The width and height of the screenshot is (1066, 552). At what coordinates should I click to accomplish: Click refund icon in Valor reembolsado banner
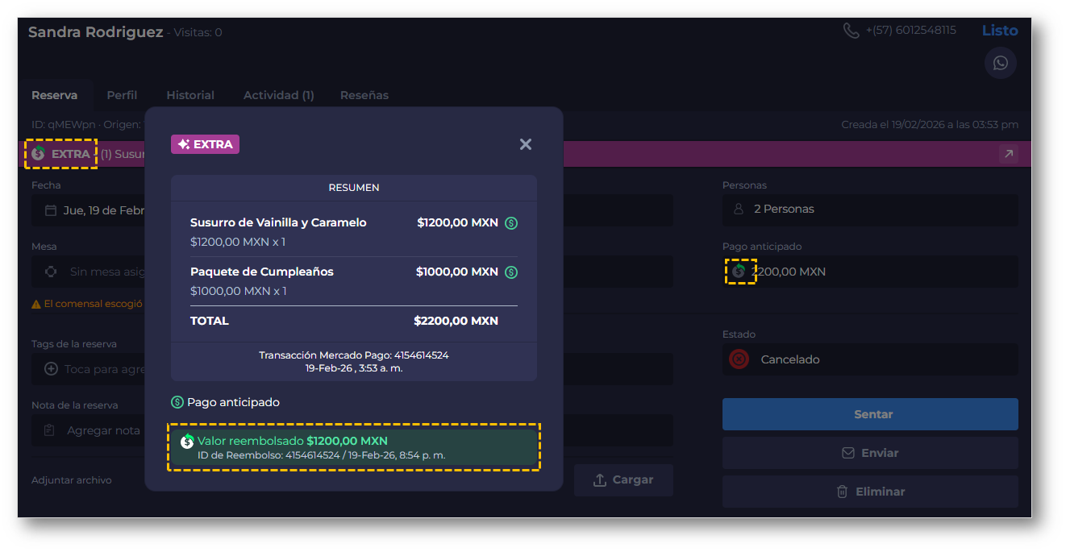(x=187, y=441)
